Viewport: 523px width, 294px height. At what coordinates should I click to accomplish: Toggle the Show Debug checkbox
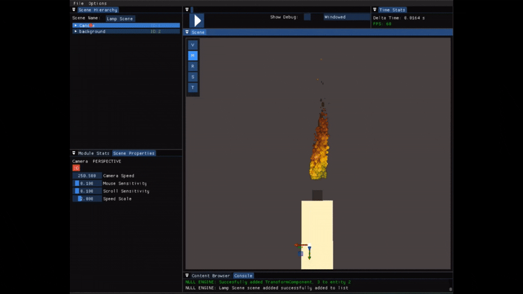point(307,17)
